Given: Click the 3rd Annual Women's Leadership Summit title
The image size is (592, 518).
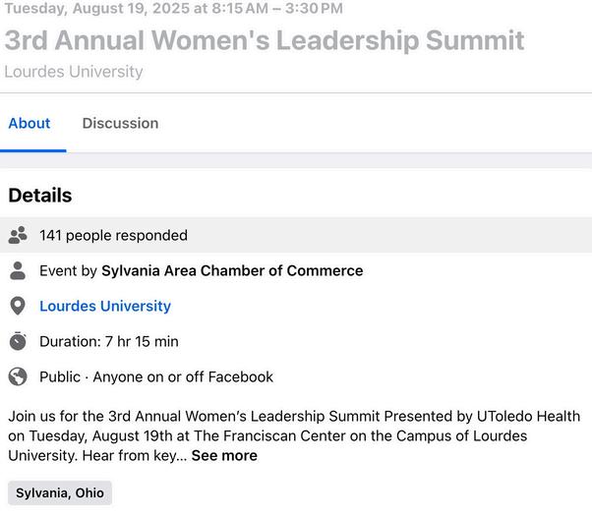Looking at the screenshot, I should [x=265, y=40].
